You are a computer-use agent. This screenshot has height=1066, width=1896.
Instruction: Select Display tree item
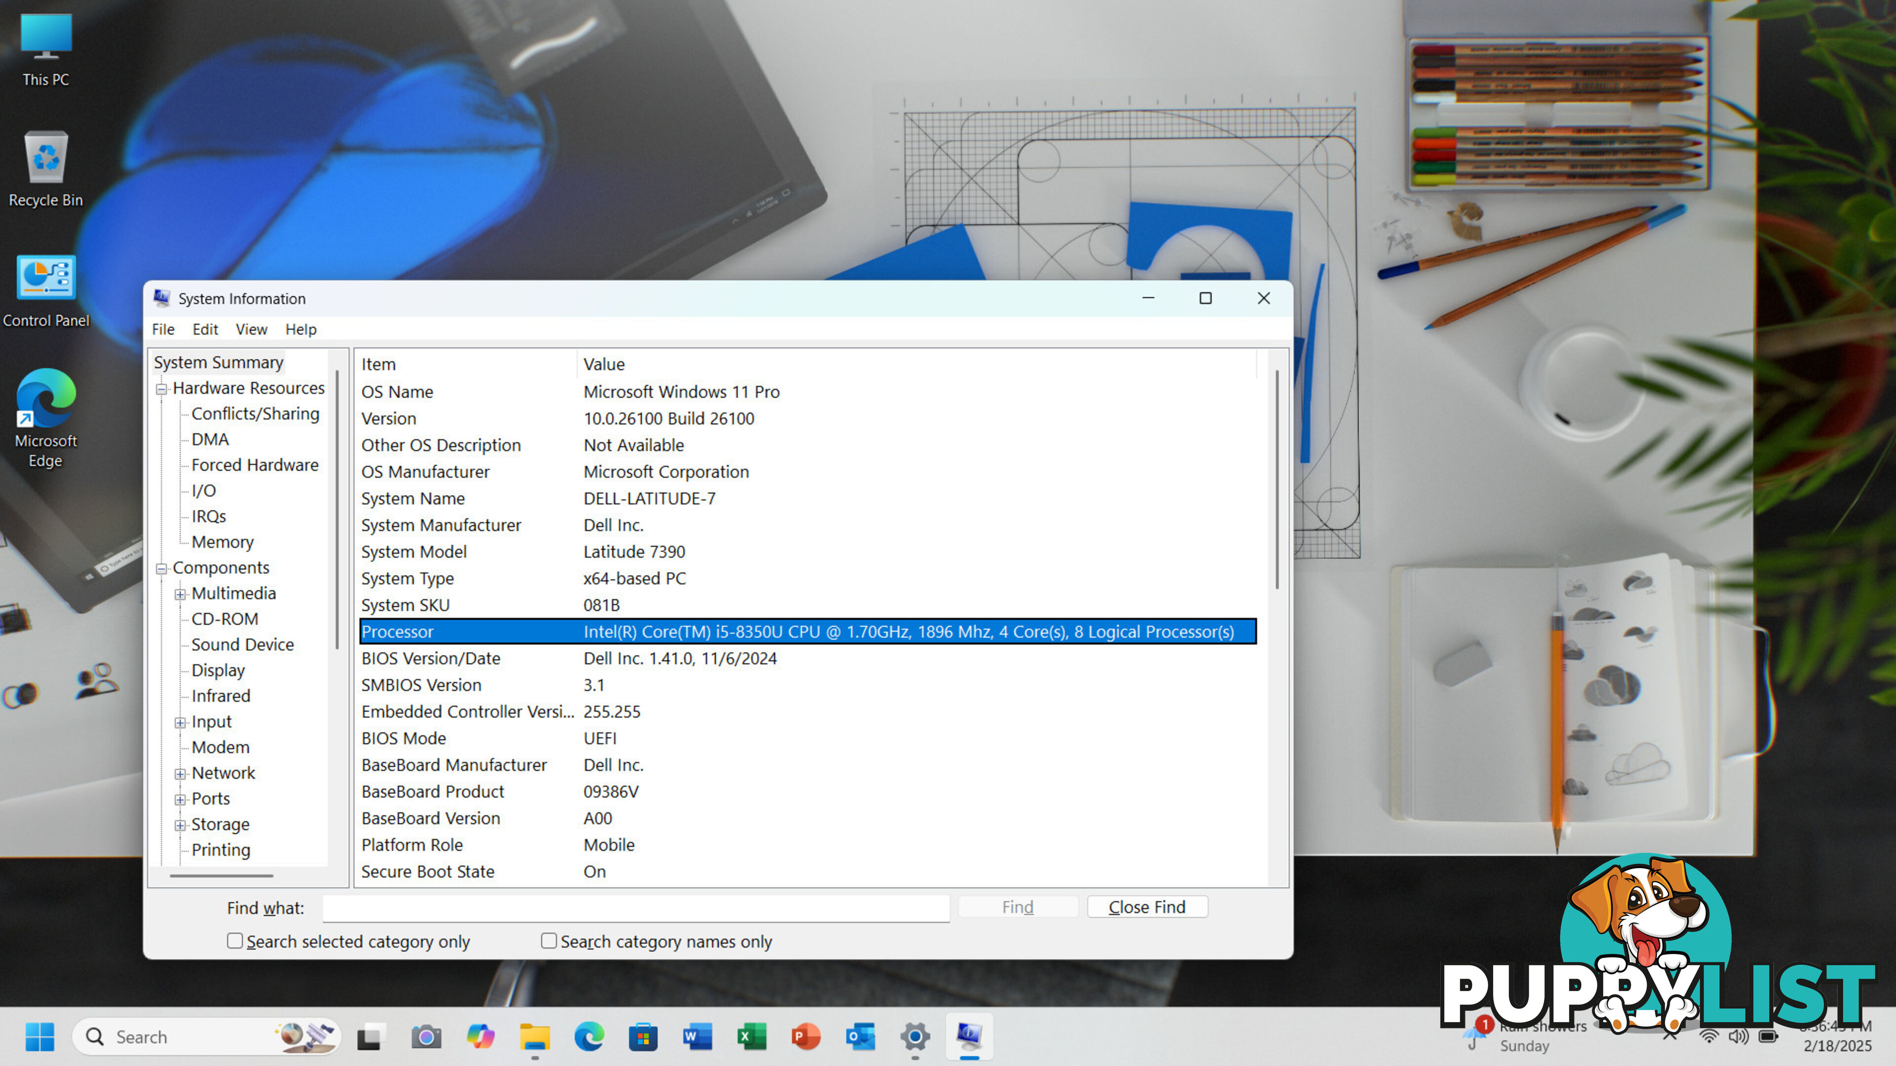pos(218,671)
